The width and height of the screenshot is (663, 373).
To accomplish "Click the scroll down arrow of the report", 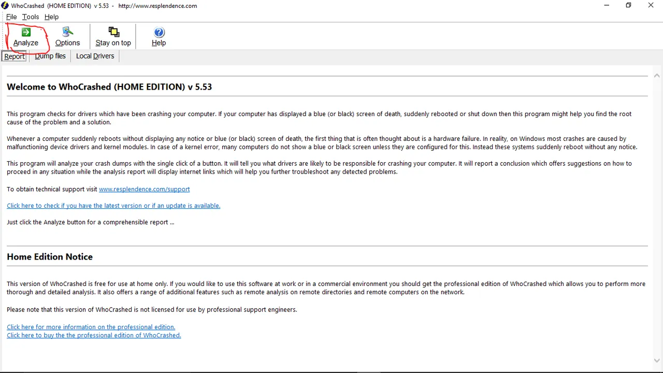I will tap(657, 361).
